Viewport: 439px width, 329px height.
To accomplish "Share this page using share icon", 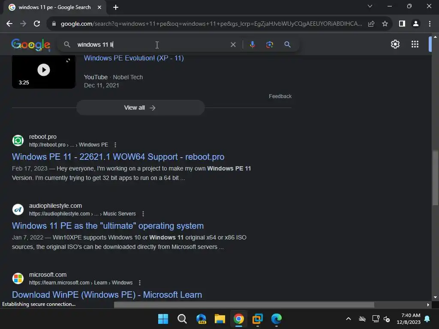I will point(371,24).
